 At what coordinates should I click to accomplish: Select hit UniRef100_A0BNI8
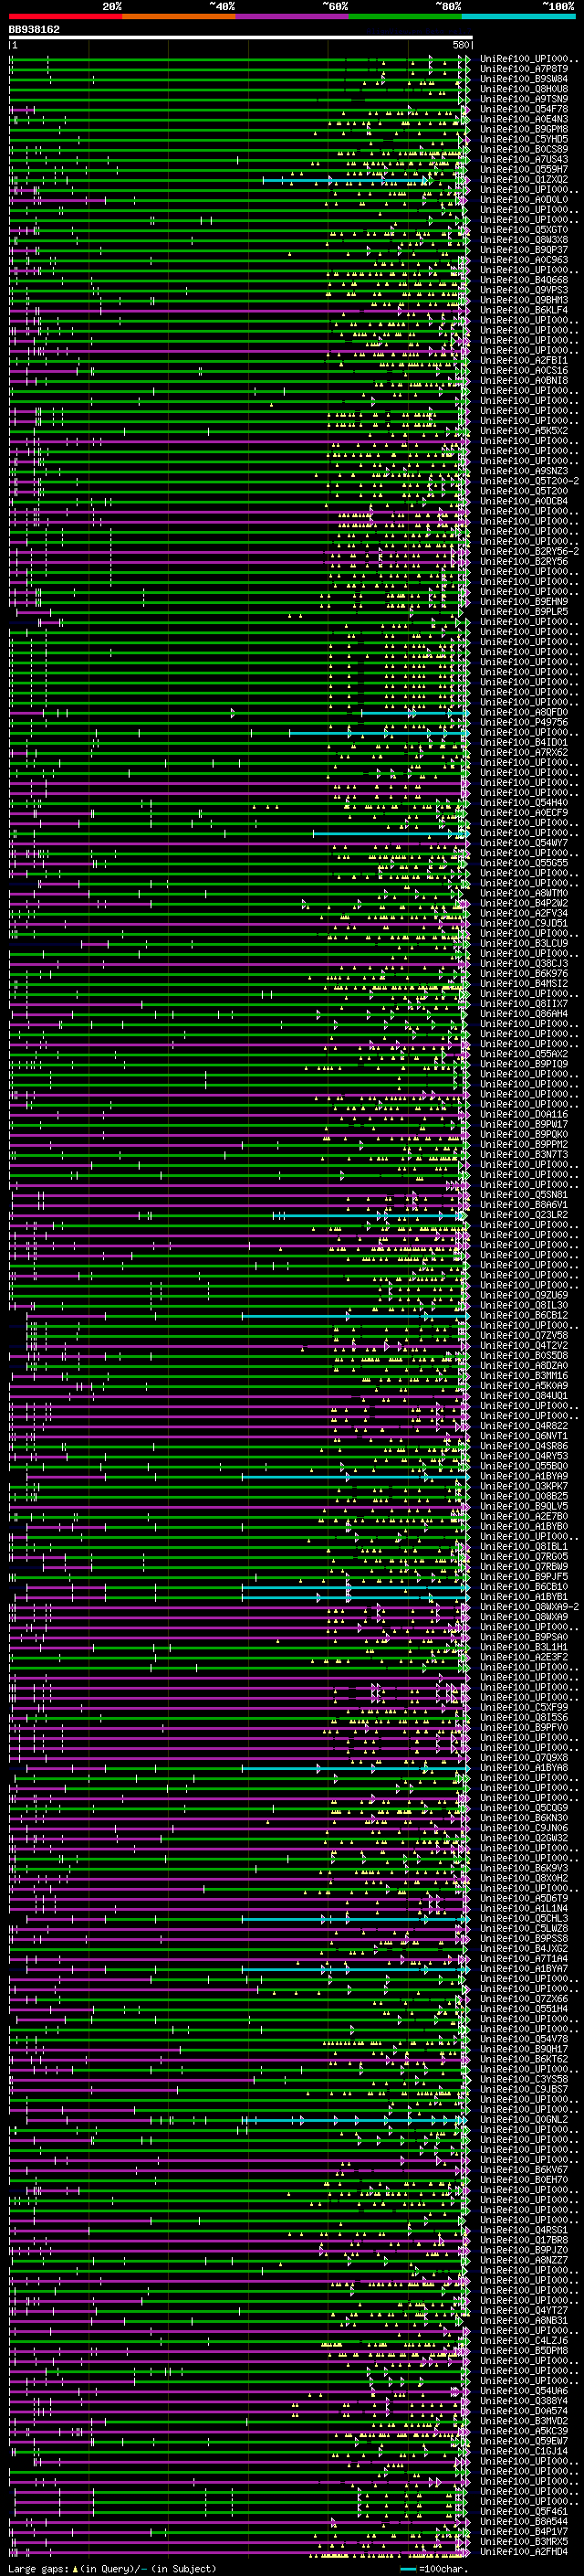(x=524, y=380)
